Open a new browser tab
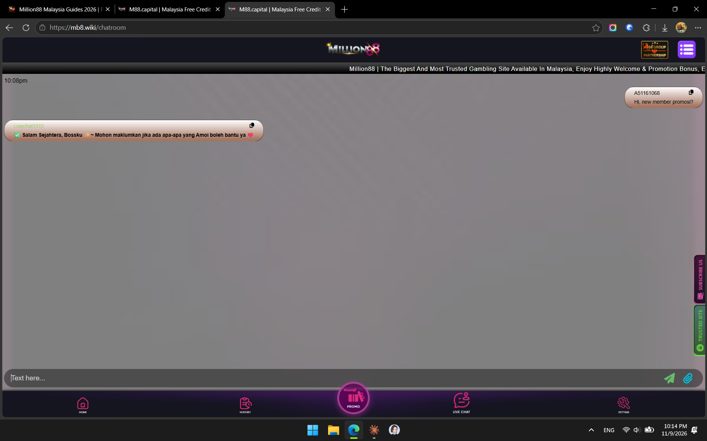 pos(345,10)
